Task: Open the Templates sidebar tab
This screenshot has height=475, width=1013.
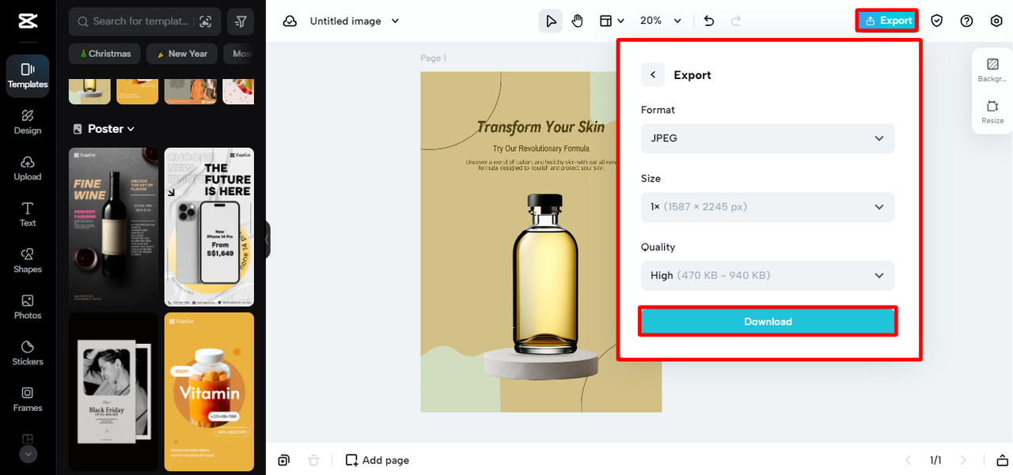Action: pos(28,76)
